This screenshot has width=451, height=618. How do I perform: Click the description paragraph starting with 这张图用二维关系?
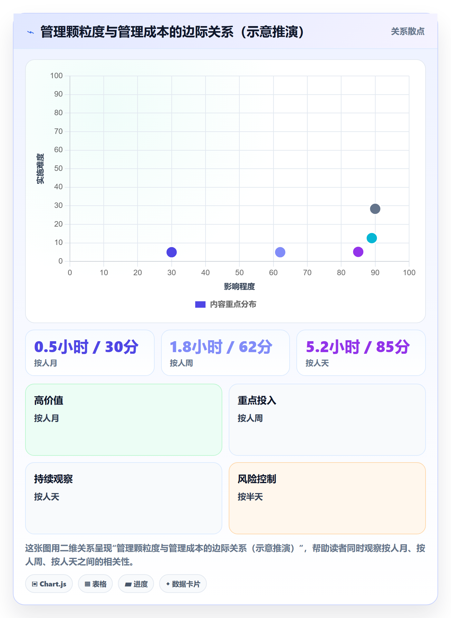coord(225,555)
